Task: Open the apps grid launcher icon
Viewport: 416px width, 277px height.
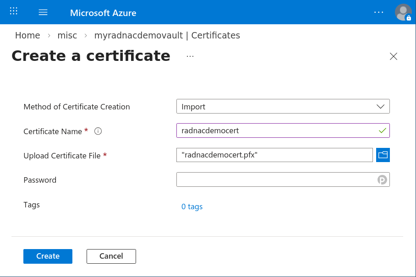Action: pyautogui.click(x=14, y=11)
